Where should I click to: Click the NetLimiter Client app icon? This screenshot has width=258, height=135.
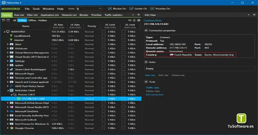click(12, 90)
